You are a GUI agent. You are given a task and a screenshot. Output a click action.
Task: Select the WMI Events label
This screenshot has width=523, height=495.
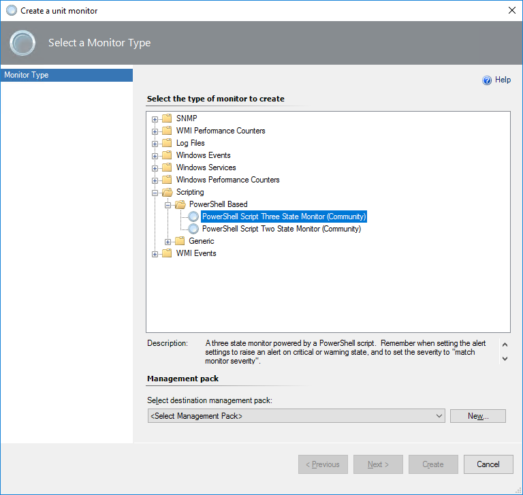pyautogui.click(x=196, y=253)
